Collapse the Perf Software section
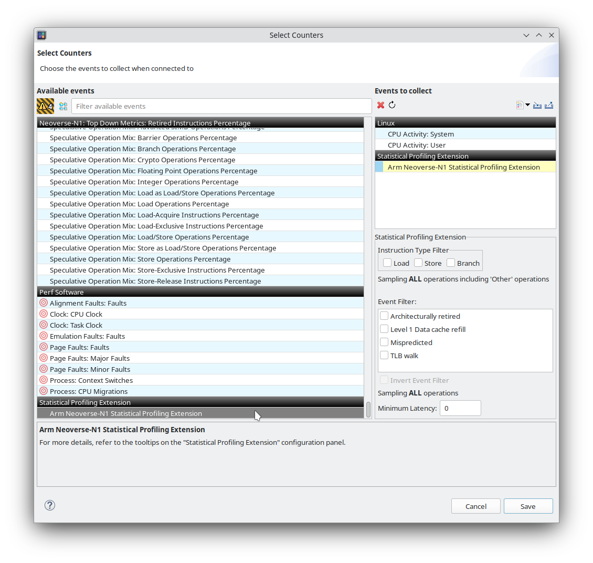 (x=200, y=291)
